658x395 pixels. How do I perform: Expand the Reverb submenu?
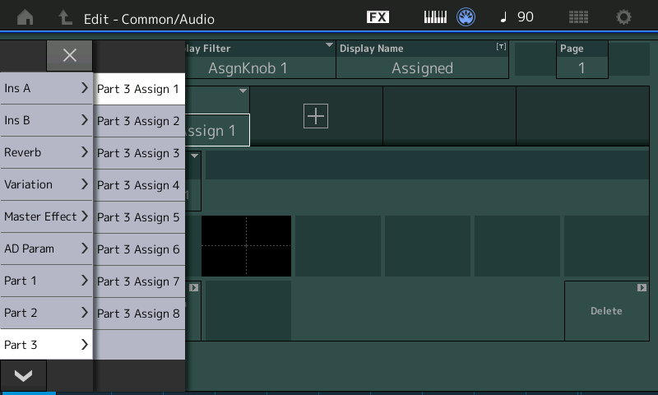click(46, 152)
